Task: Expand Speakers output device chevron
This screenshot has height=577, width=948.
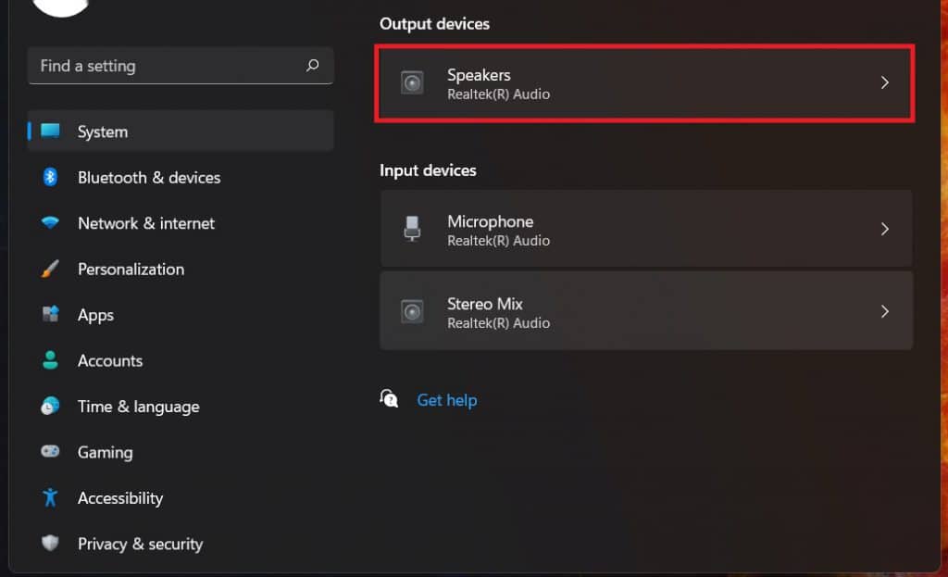Action: coord(884,82)
